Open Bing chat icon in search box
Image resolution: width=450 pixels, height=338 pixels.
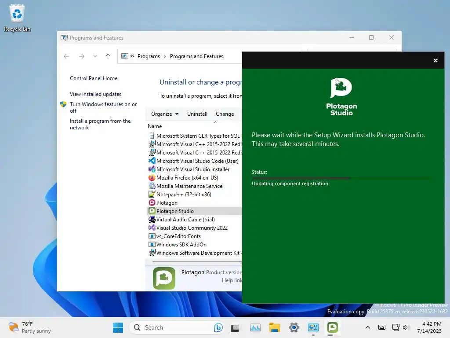(218, 327)
